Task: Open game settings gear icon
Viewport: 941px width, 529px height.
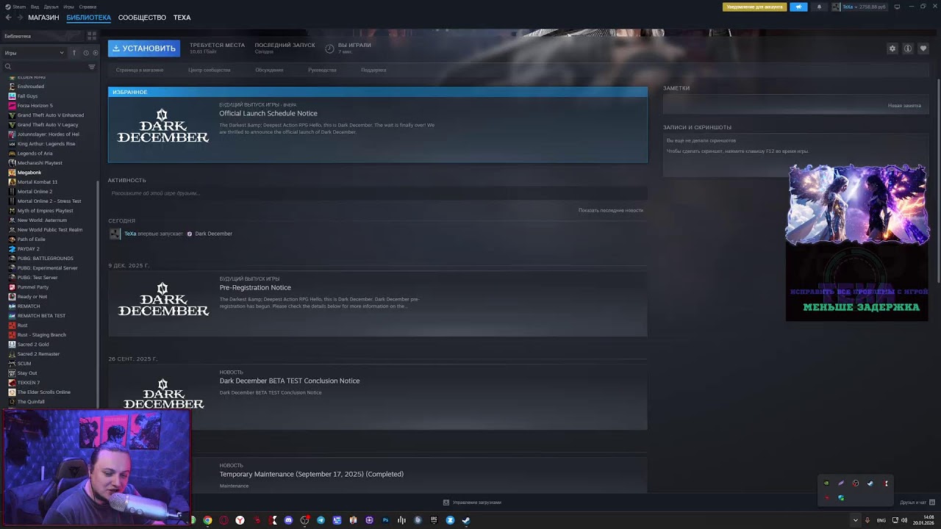Action: [892, 48]
